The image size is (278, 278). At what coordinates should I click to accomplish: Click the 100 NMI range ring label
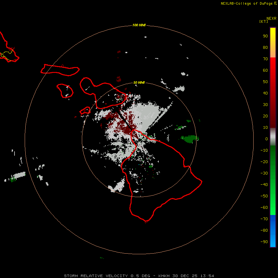pyautogui.click(x=139, y=25)
